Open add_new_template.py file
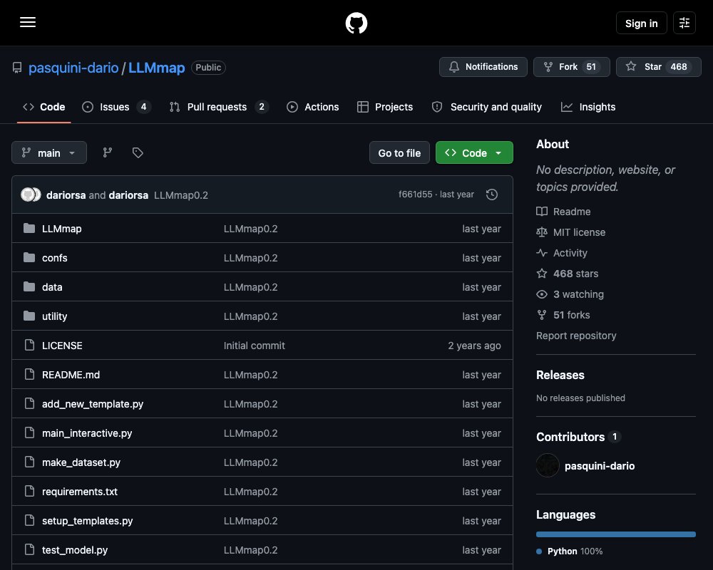The image size is (713, 570). (93, 404)
